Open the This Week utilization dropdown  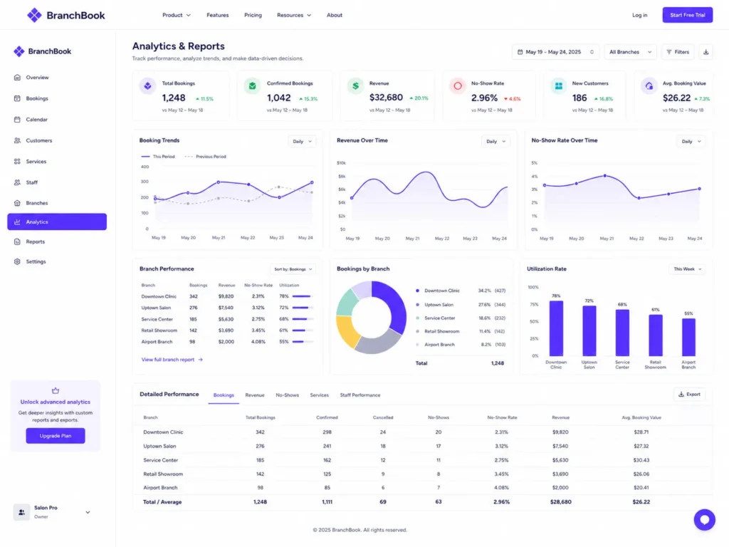[687, 269]
